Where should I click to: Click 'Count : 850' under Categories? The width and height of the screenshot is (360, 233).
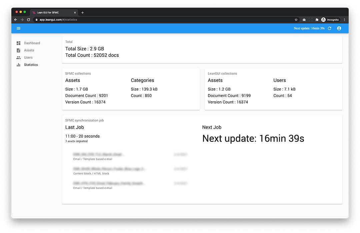click(x=141, y=96)
